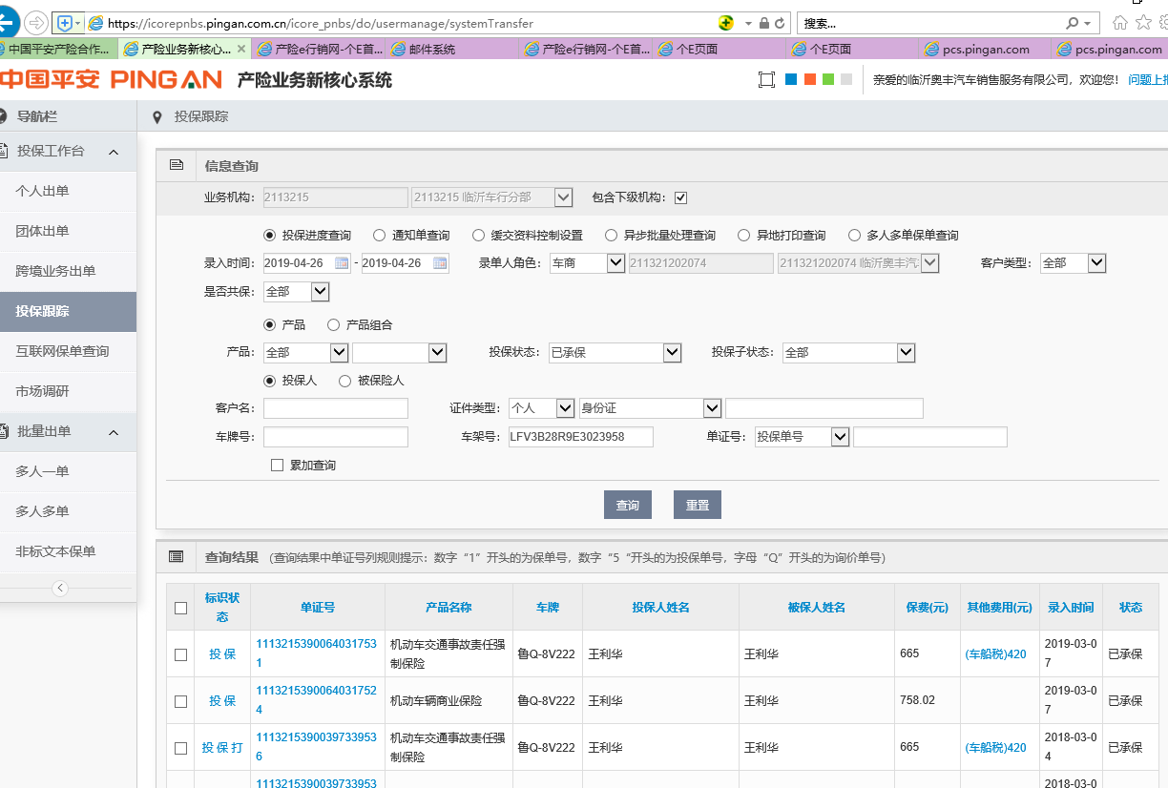The width and height of the screenshot is (1168, 788).
Task: Click the 查询 button
Action: [x=627, y=505]
